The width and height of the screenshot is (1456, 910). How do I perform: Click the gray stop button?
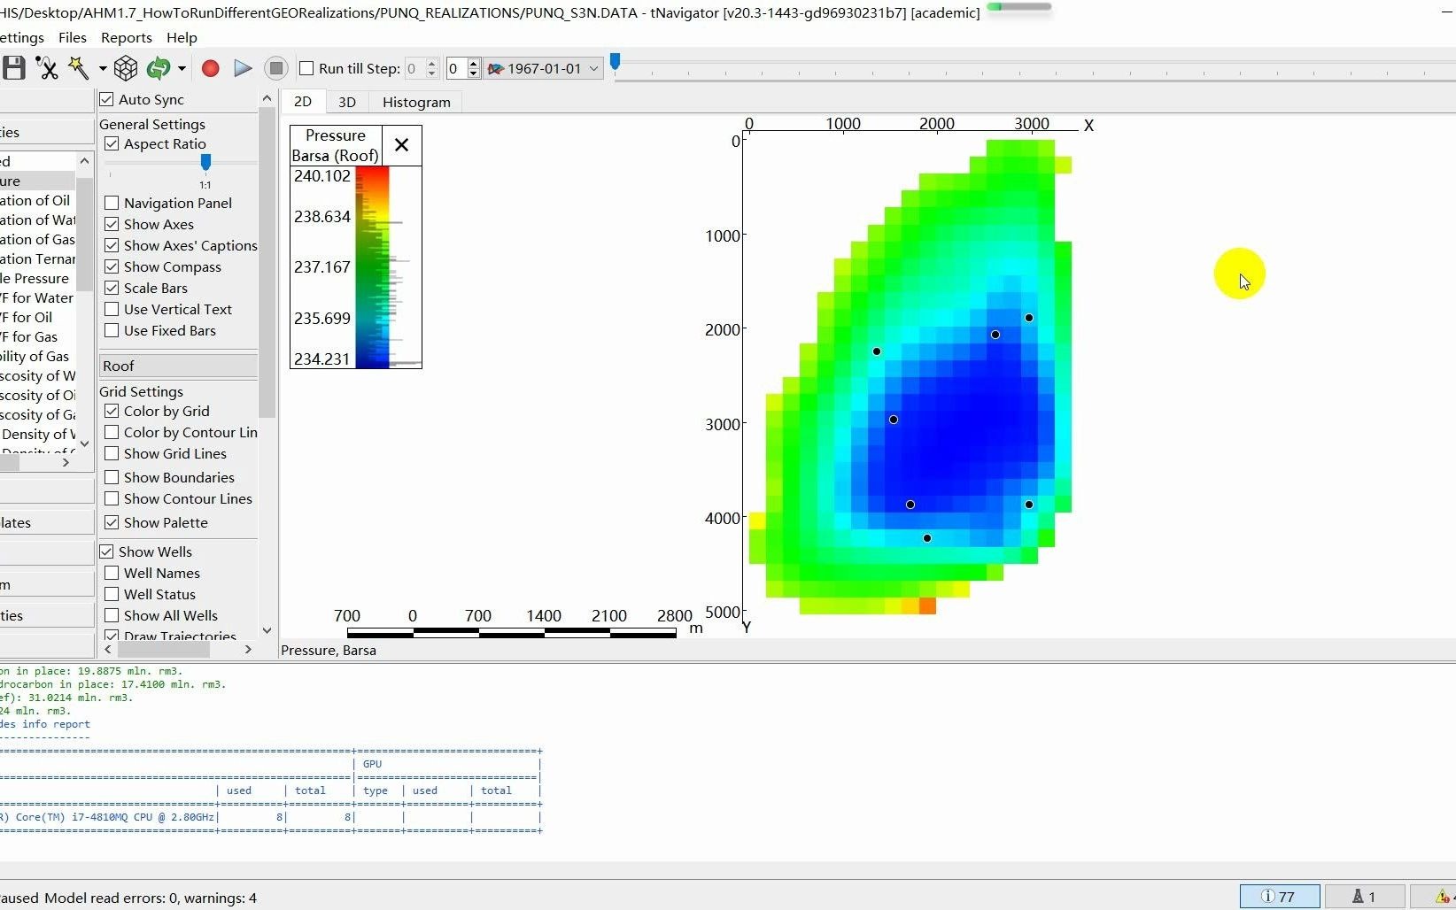[x=276, y=68]
